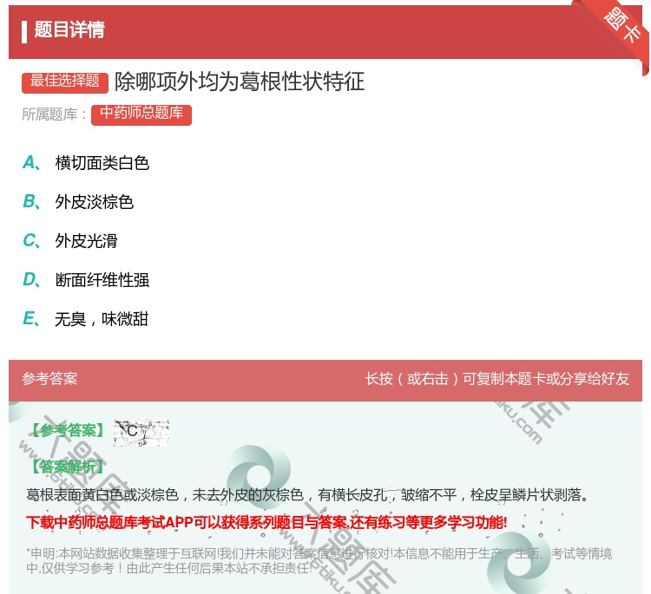
Task: Click the 【答案解析】 green label
Action: pos(69,467)
